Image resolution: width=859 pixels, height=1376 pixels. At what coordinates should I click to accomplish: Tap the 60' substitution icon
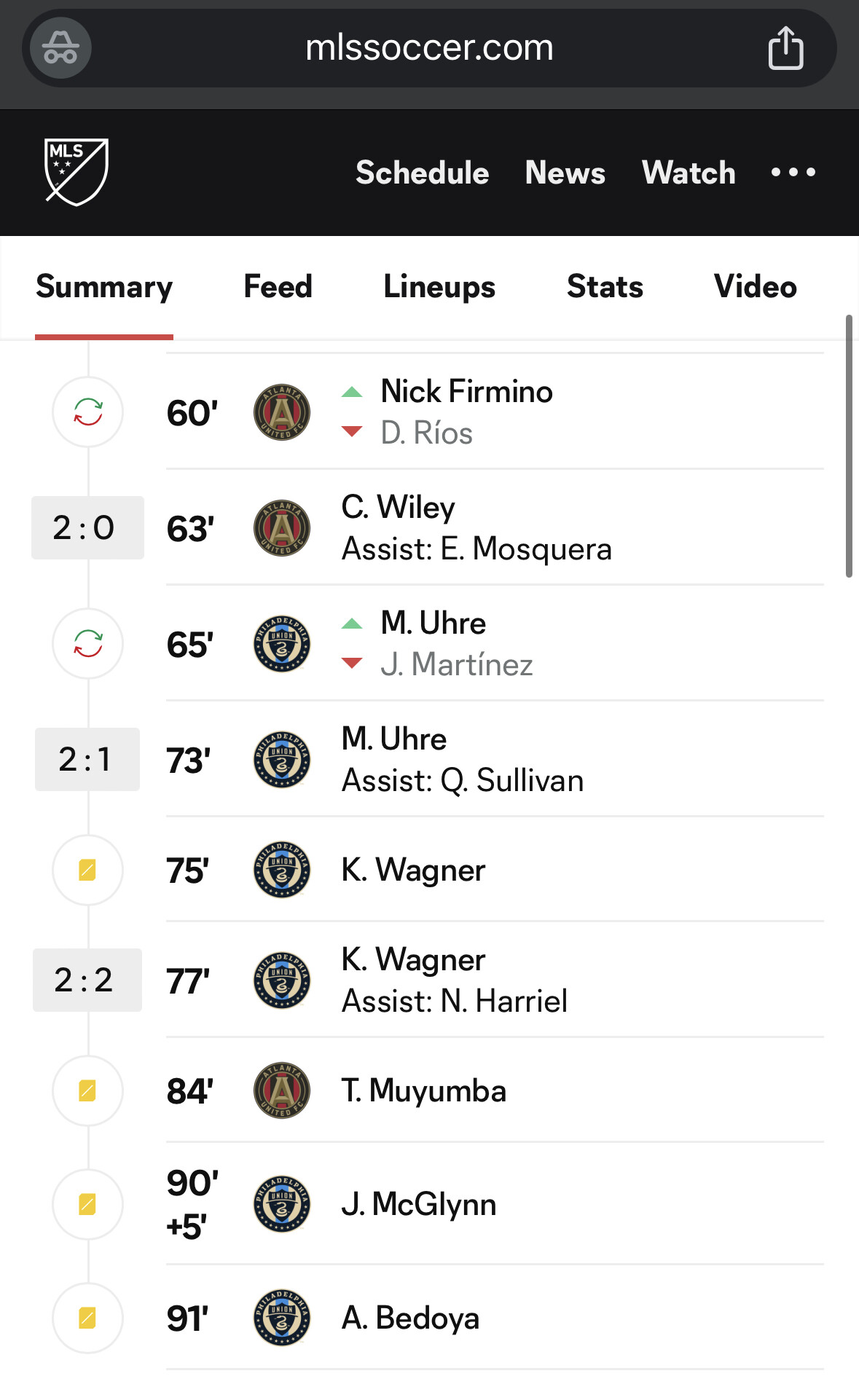pyautogui.click(x=88, y=412)
